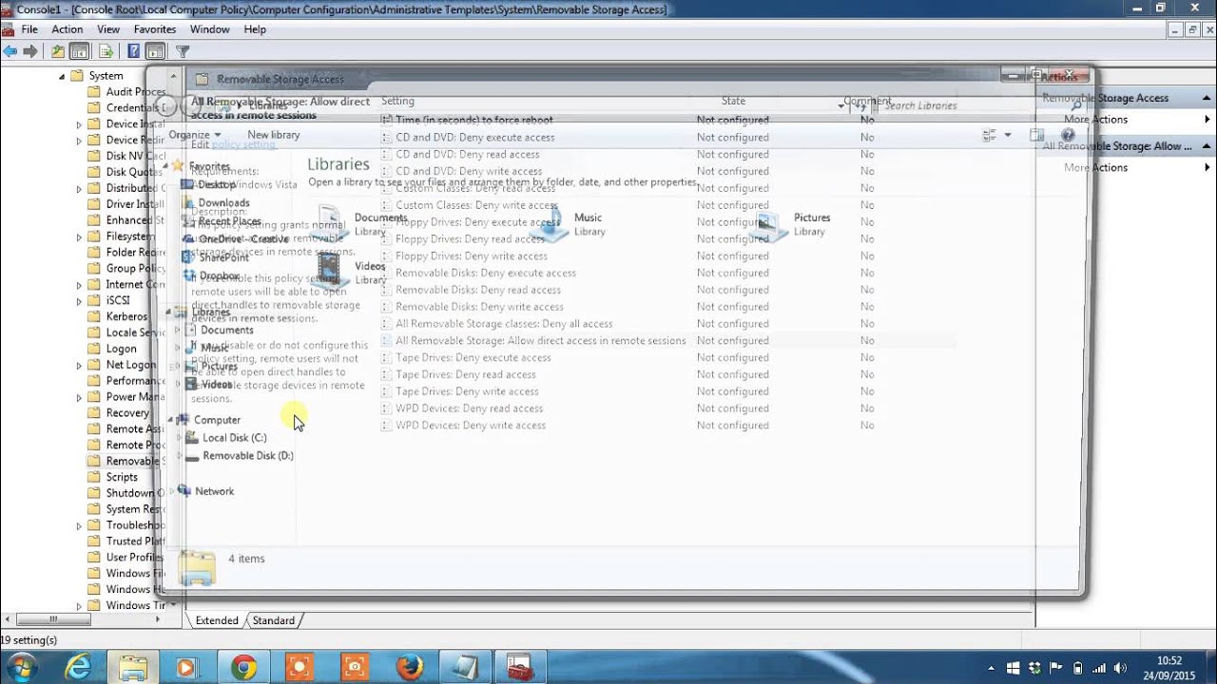Launch Google Chrome from the taskbar
This screenshot has height=684, width=1217.
pos(243,668)
